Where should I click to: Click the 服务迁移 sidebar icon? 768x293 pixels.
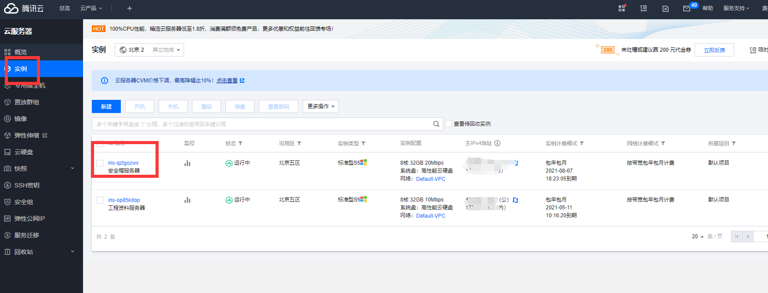point(7,235)
